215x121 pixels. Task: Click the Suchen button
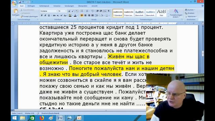point(190,10)
